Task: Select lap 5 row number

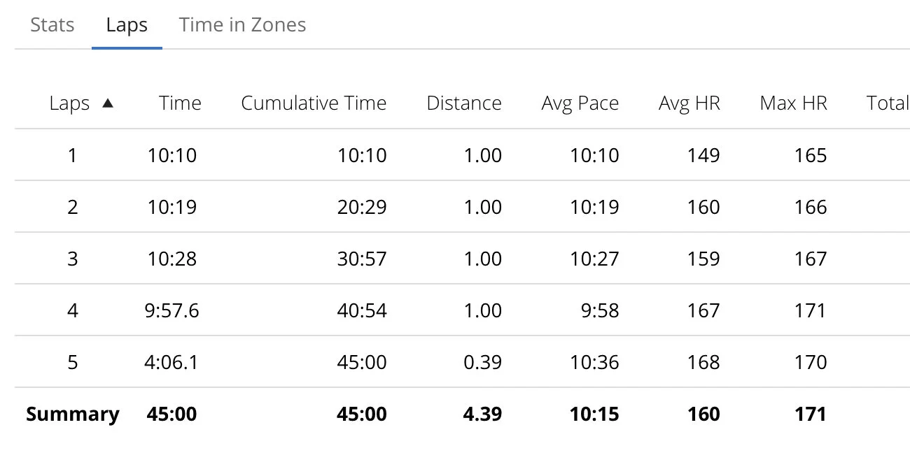Action: pyautogui.click(x=73, y=362)
